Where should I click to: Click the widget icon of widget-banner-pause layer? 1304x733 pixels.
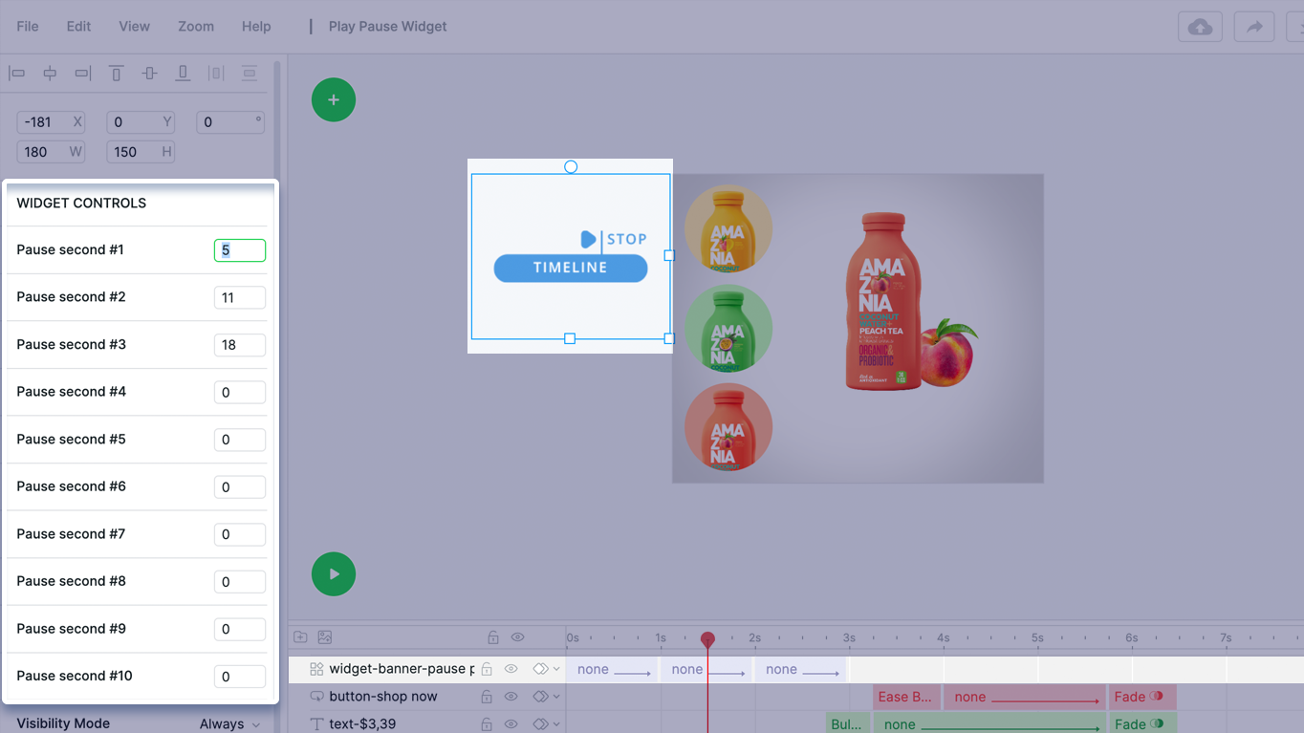[316, 669]
